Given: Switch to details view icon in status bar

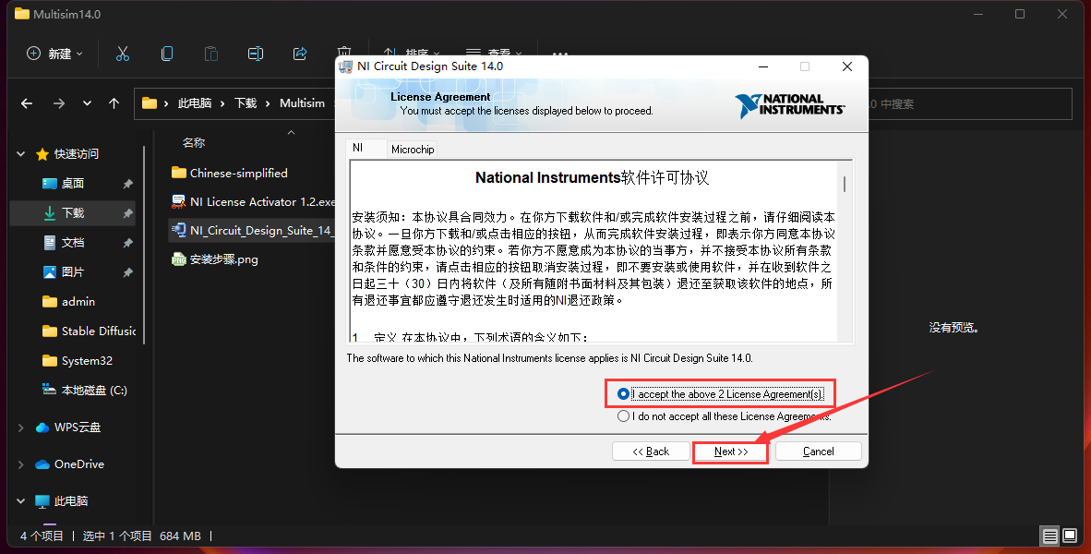Looking at the screenshot, I should (x=1049, y=536).
